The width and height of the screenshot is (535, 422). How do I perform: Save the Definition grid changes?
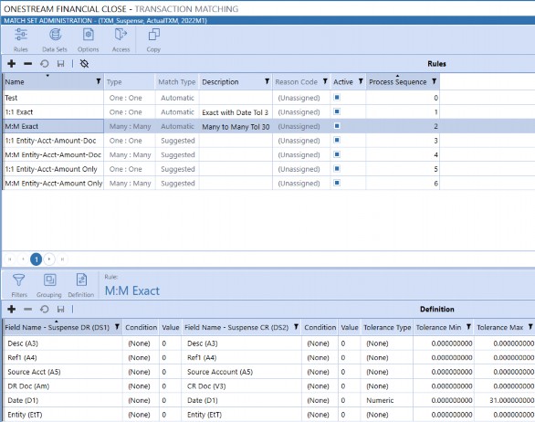(x=61, y=309)
